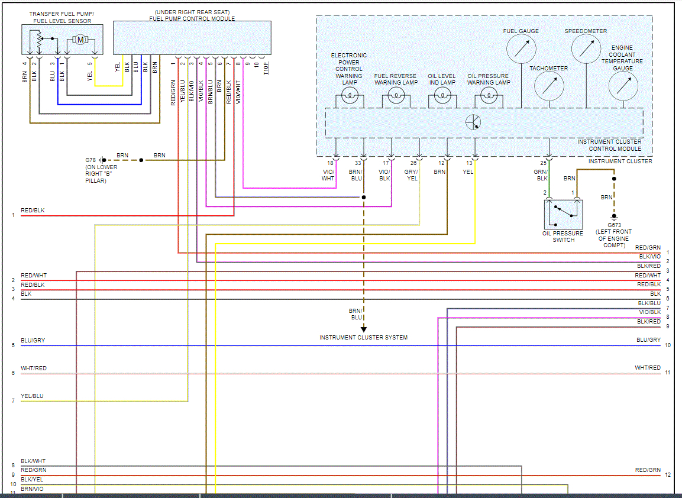682x498 pixels.
Task: Click the '(LEFT FRONT OF ENGINE COMPT)' text
Action: coord(614,238)
